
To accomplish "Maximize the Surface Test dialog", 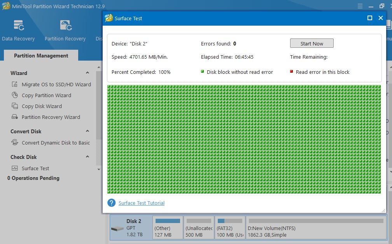I will click(370, 18).
